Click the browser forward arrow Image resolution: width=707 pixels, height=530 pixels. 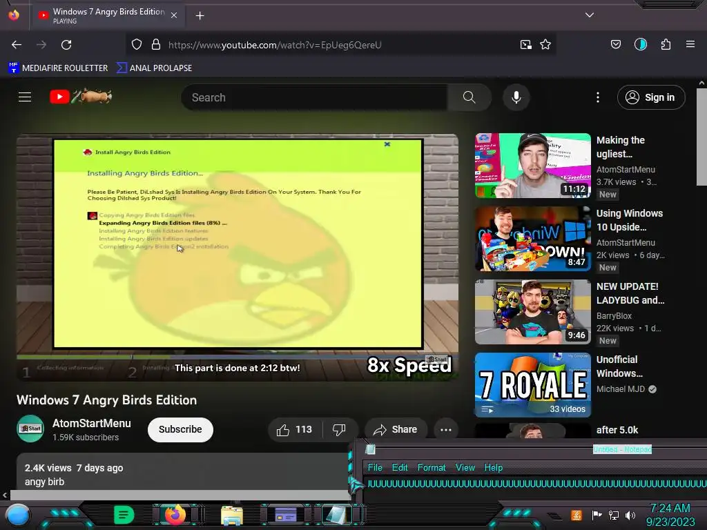coord(41,45)
